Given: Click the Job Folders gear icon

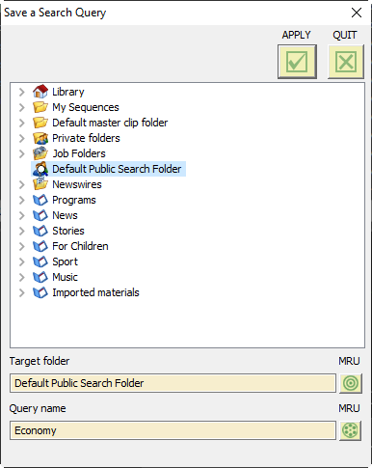Looking at the screenshot, I should coord(40,153).
